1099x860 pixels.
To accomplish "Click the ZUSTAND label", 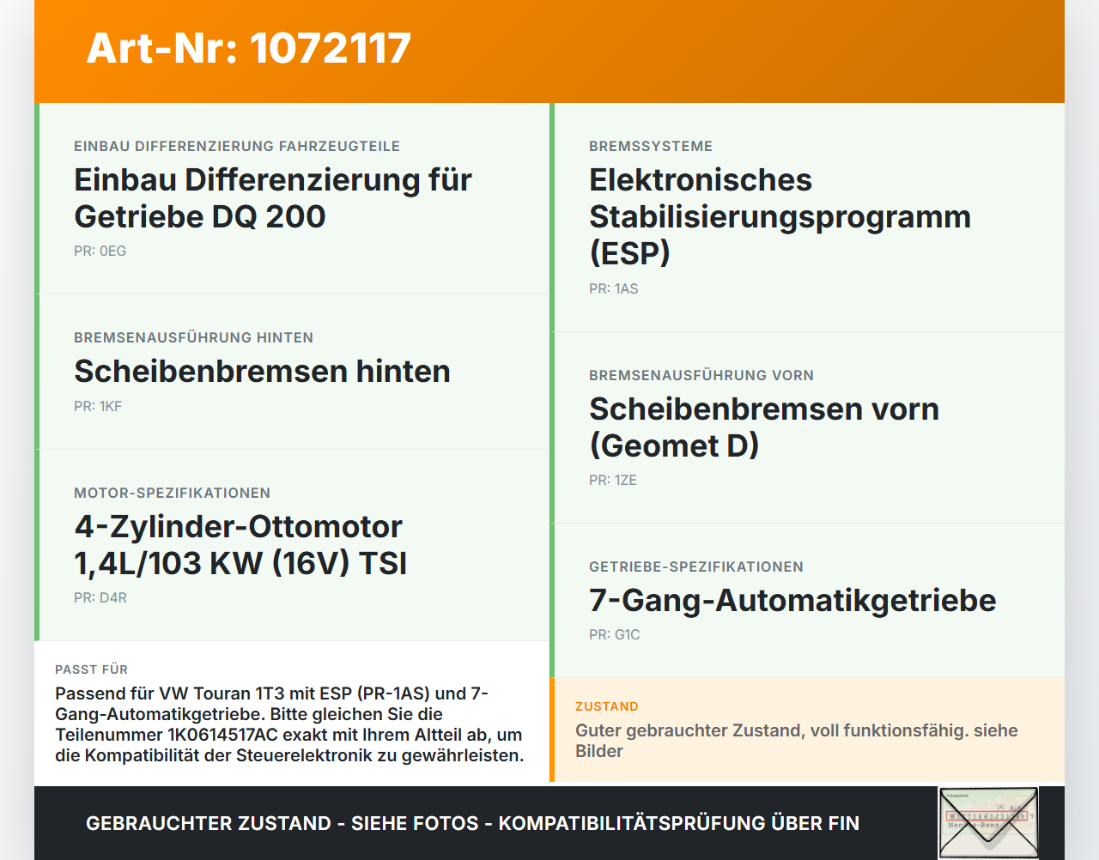I will tap(606, 706).
